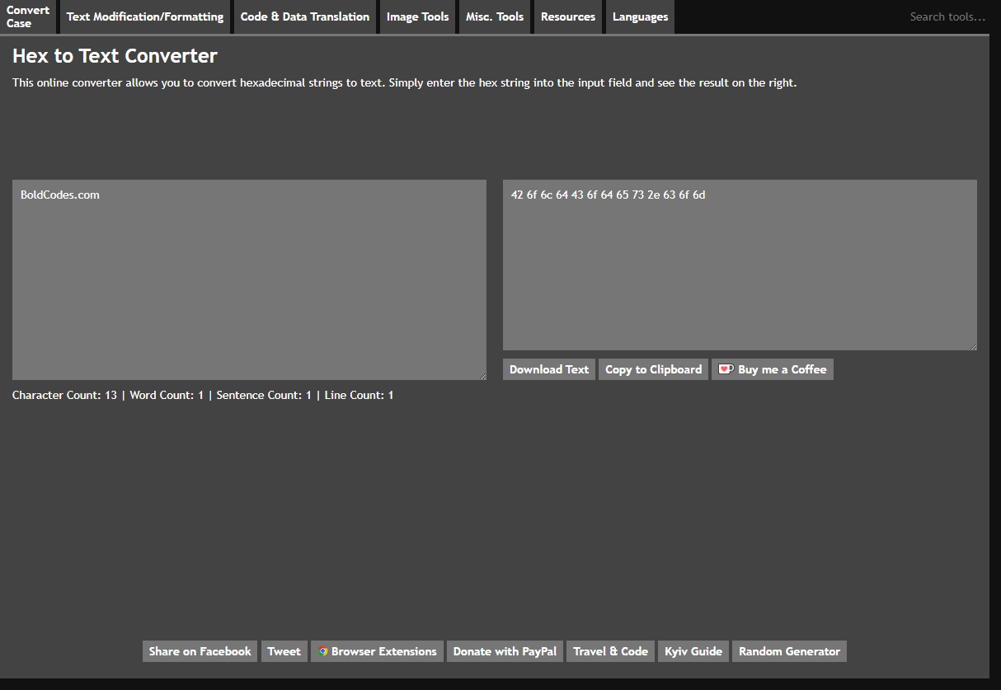Screen dimensions: 1001x690
Task: Click the Convert Case home logo
Action: [28, 16]
